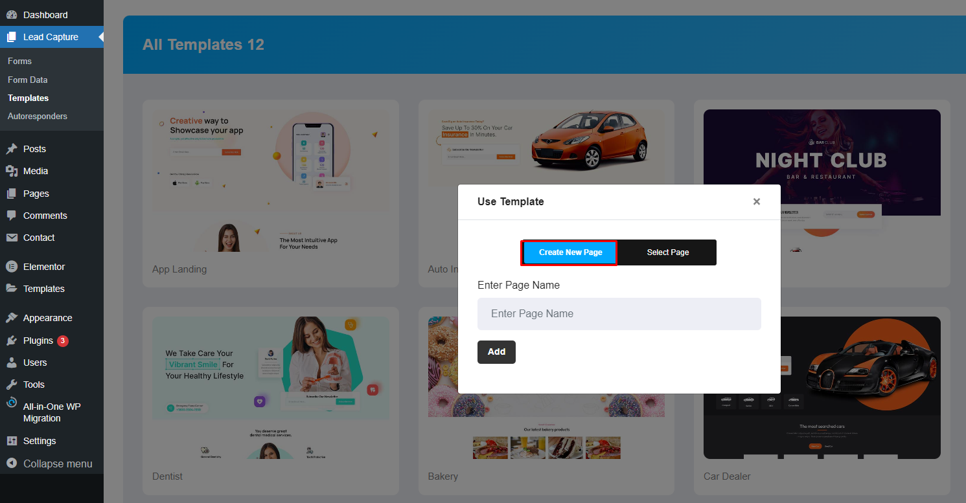This screenshot has width=966, height=503.
Task: Click the Pages icon in sidebar
Action: 12,194
